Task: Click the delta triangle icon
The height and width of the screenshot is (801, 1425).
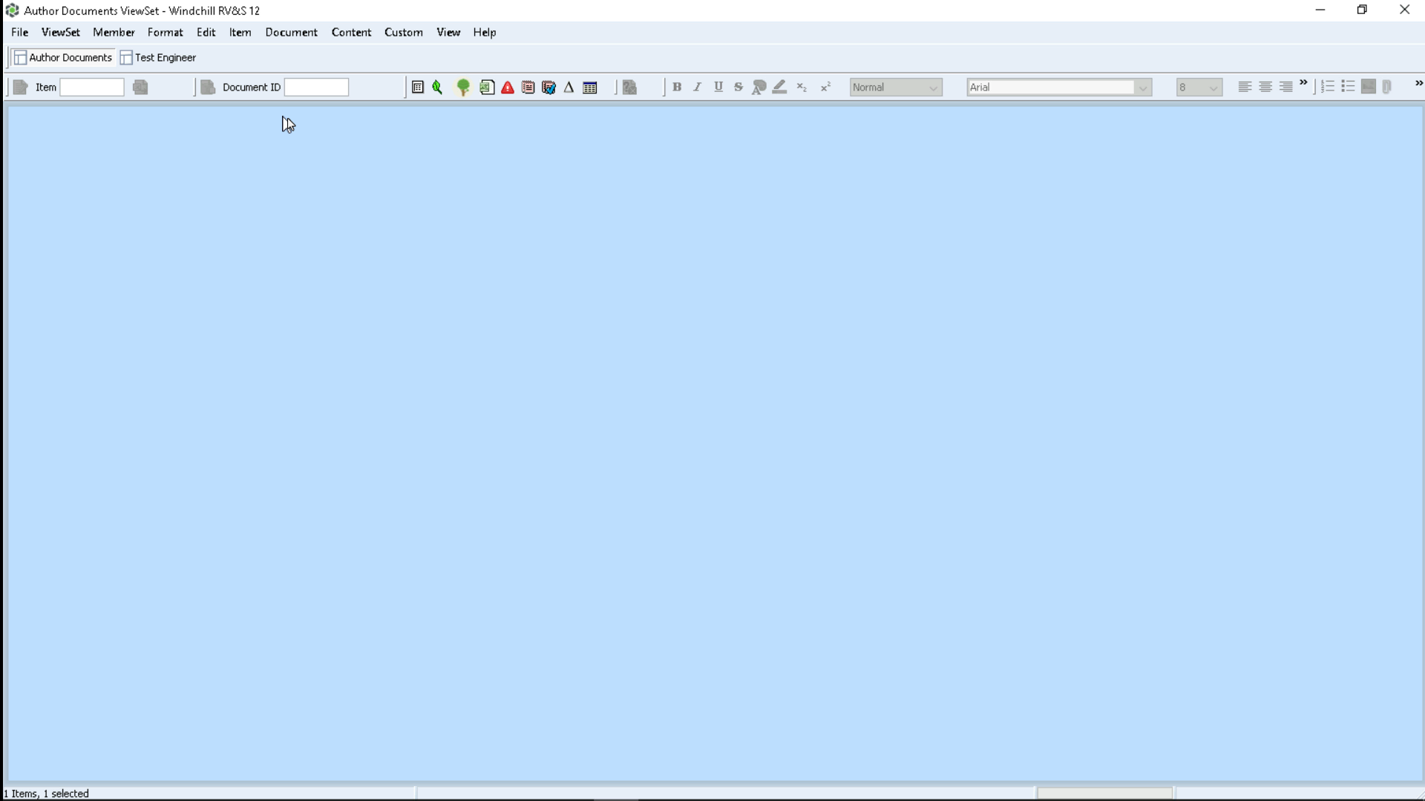Action: tap(569, 88)
